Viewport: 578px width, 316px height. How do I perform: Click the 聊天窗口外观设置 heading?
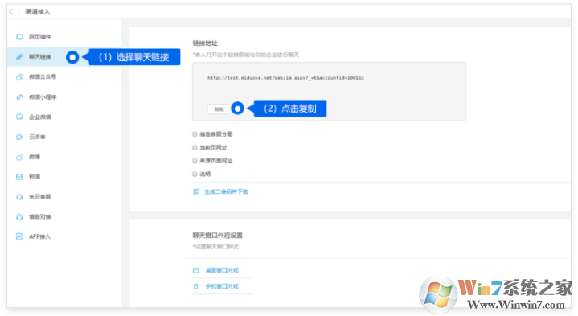click(x=218, y=236)
